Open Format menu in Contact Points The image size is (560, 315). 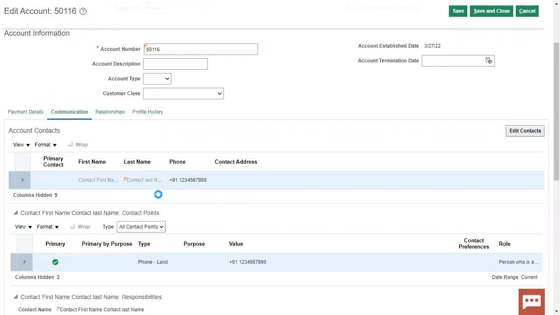tap(48, 227)
